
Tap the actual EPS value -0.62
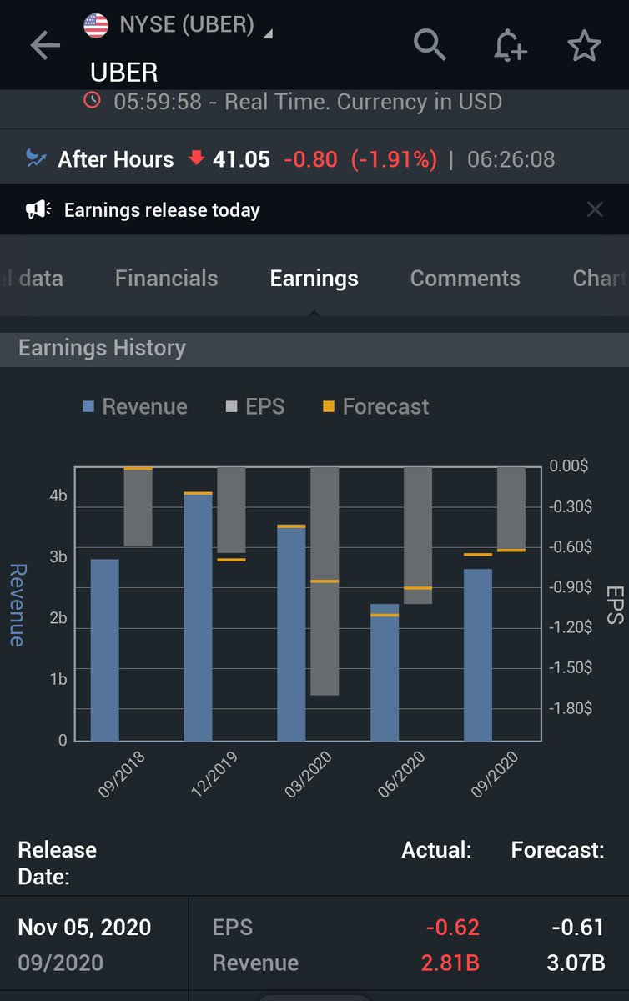(x=452, y=927)
